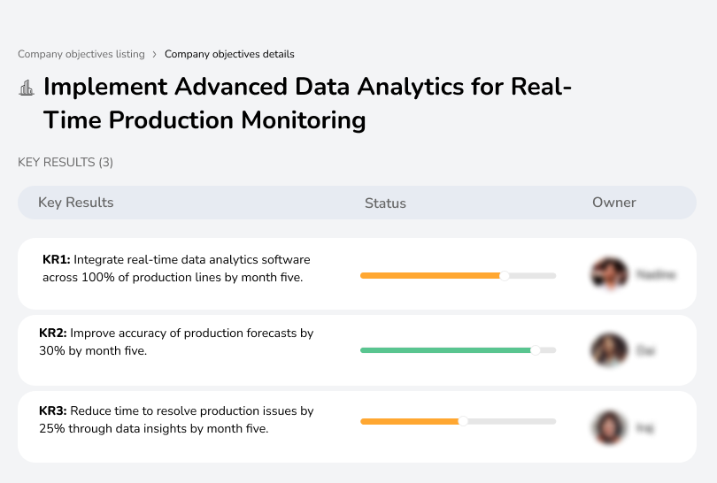Click blurred owner name in KR3 row
The height and width of the screenshot is (483, 717).
(x=645, y=428)
